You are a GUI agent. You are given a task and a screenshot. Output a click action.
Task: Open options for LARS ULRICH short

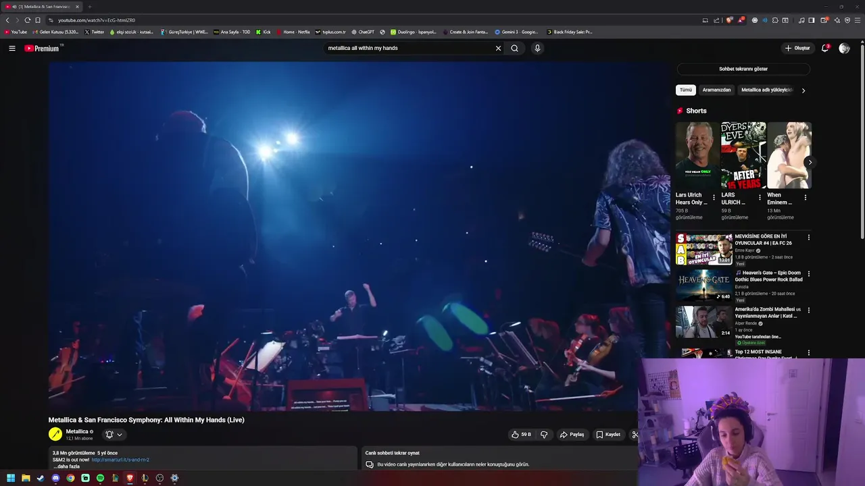(x=759, y=198)
